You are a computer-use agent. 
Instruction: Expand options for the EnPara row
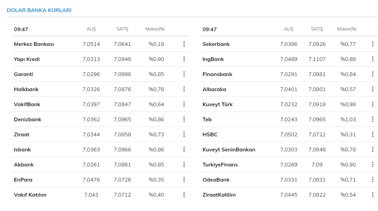point(184,180)
